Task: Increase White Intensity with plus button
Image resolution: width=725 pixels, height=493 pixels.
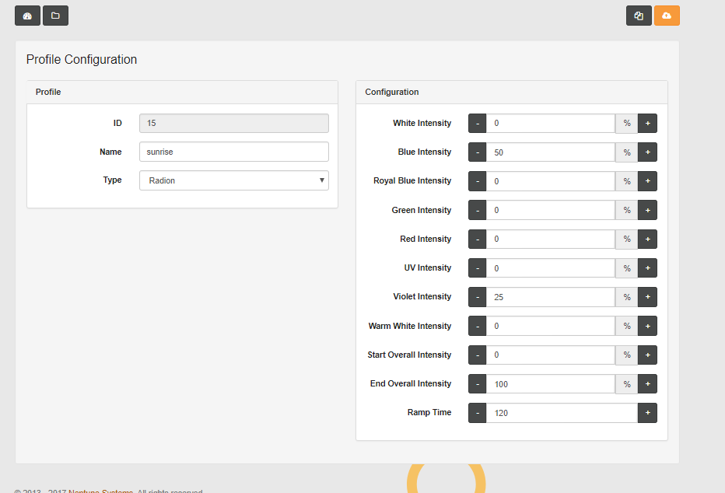Action: coord(647,124)
